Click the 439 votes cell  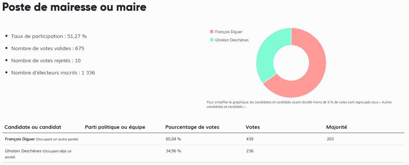point(250,139)
